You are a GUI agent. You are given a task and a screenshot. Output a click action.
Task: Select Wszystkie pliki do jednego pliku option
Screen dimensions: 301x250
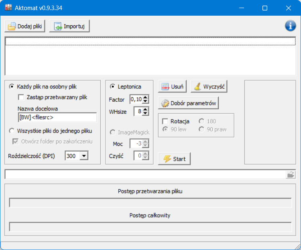click(12, 131)
